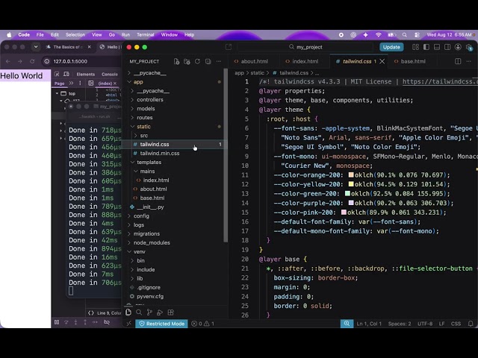Open the Terminal menu in menu bar

point(146,35)
